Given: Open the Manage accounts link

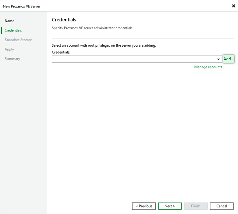Looking at the screenshot, I should [208, 67].
